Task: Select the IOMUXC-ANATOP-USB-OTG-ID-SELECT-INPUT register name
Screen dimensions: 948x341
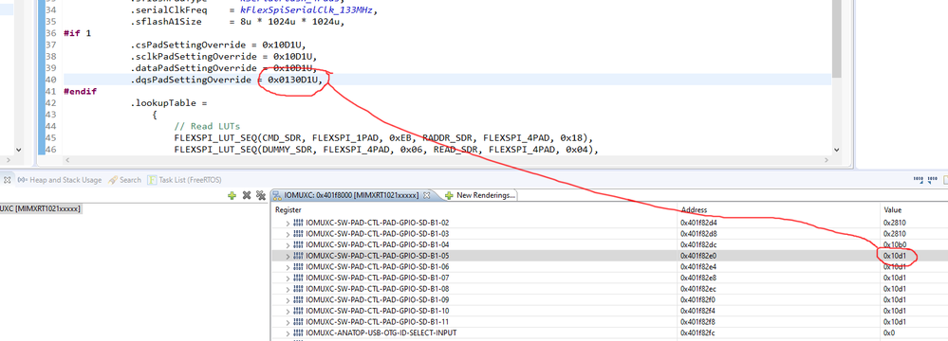Action: tap(381, 333)
